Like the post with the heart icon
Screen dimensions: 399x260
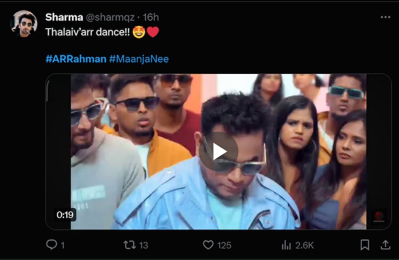(x=208, y=245)
